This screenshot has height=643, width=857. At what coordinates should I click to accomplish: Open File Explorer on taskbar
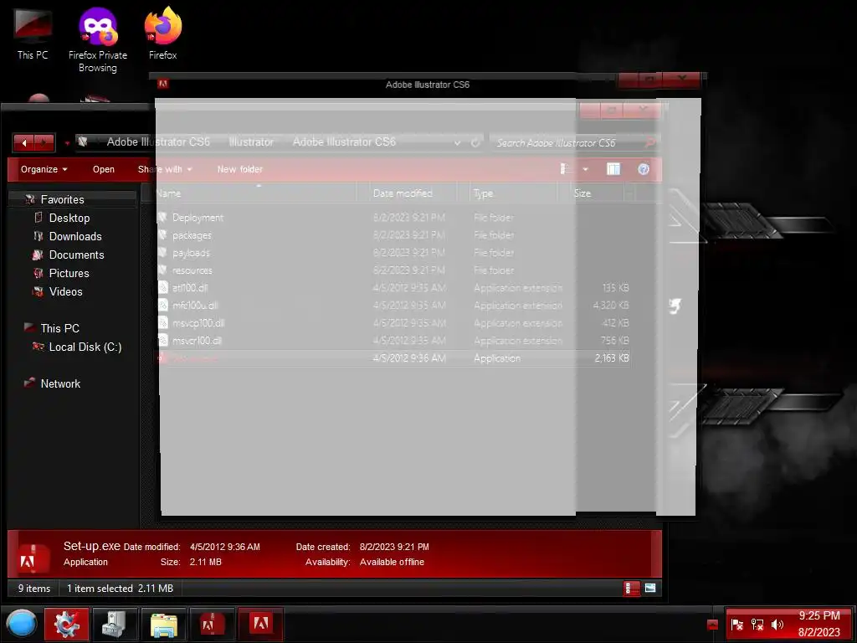tap(163, 624)
